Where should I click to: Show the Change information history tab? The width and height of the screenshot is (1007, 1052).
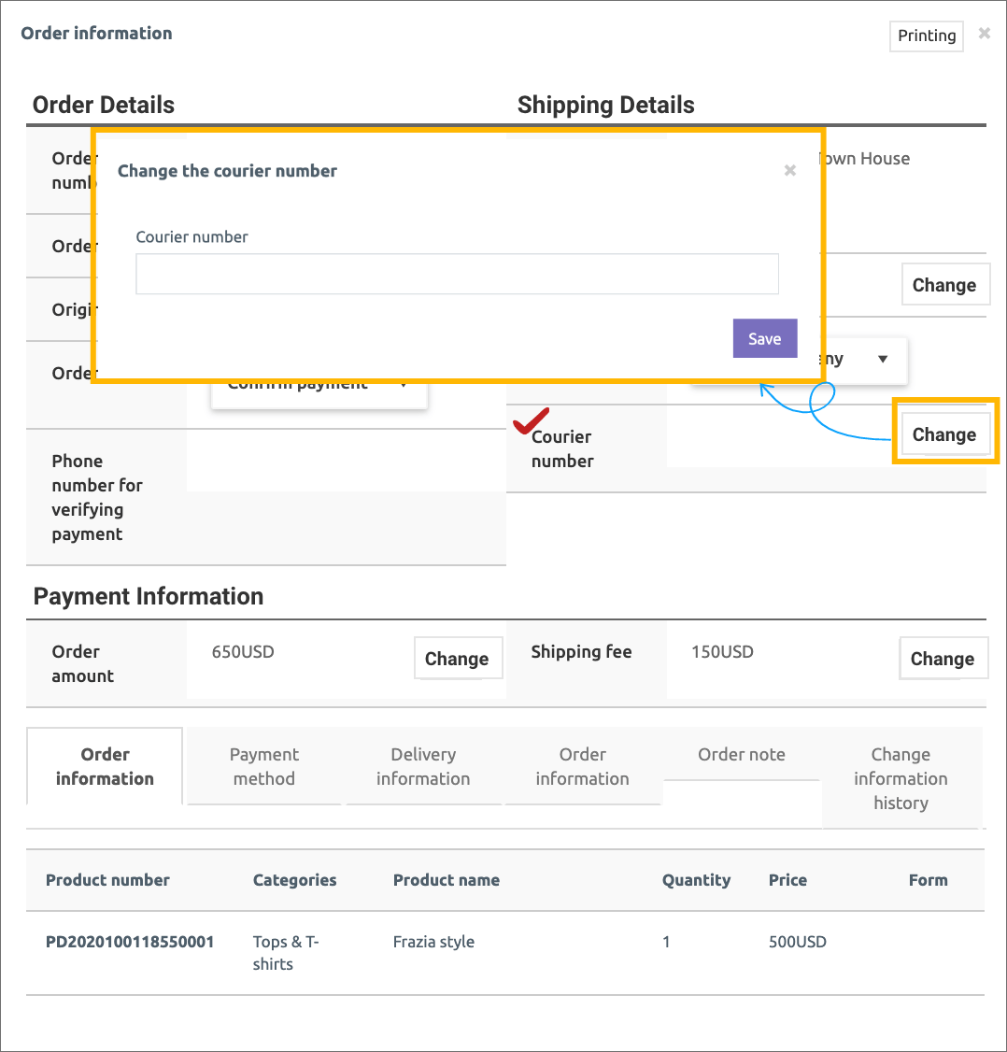[x=901, y=778]
